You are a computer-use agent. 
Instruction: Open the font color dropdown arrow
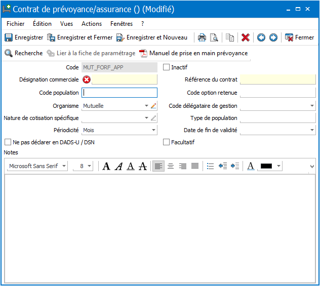click(x=279, y=166)
